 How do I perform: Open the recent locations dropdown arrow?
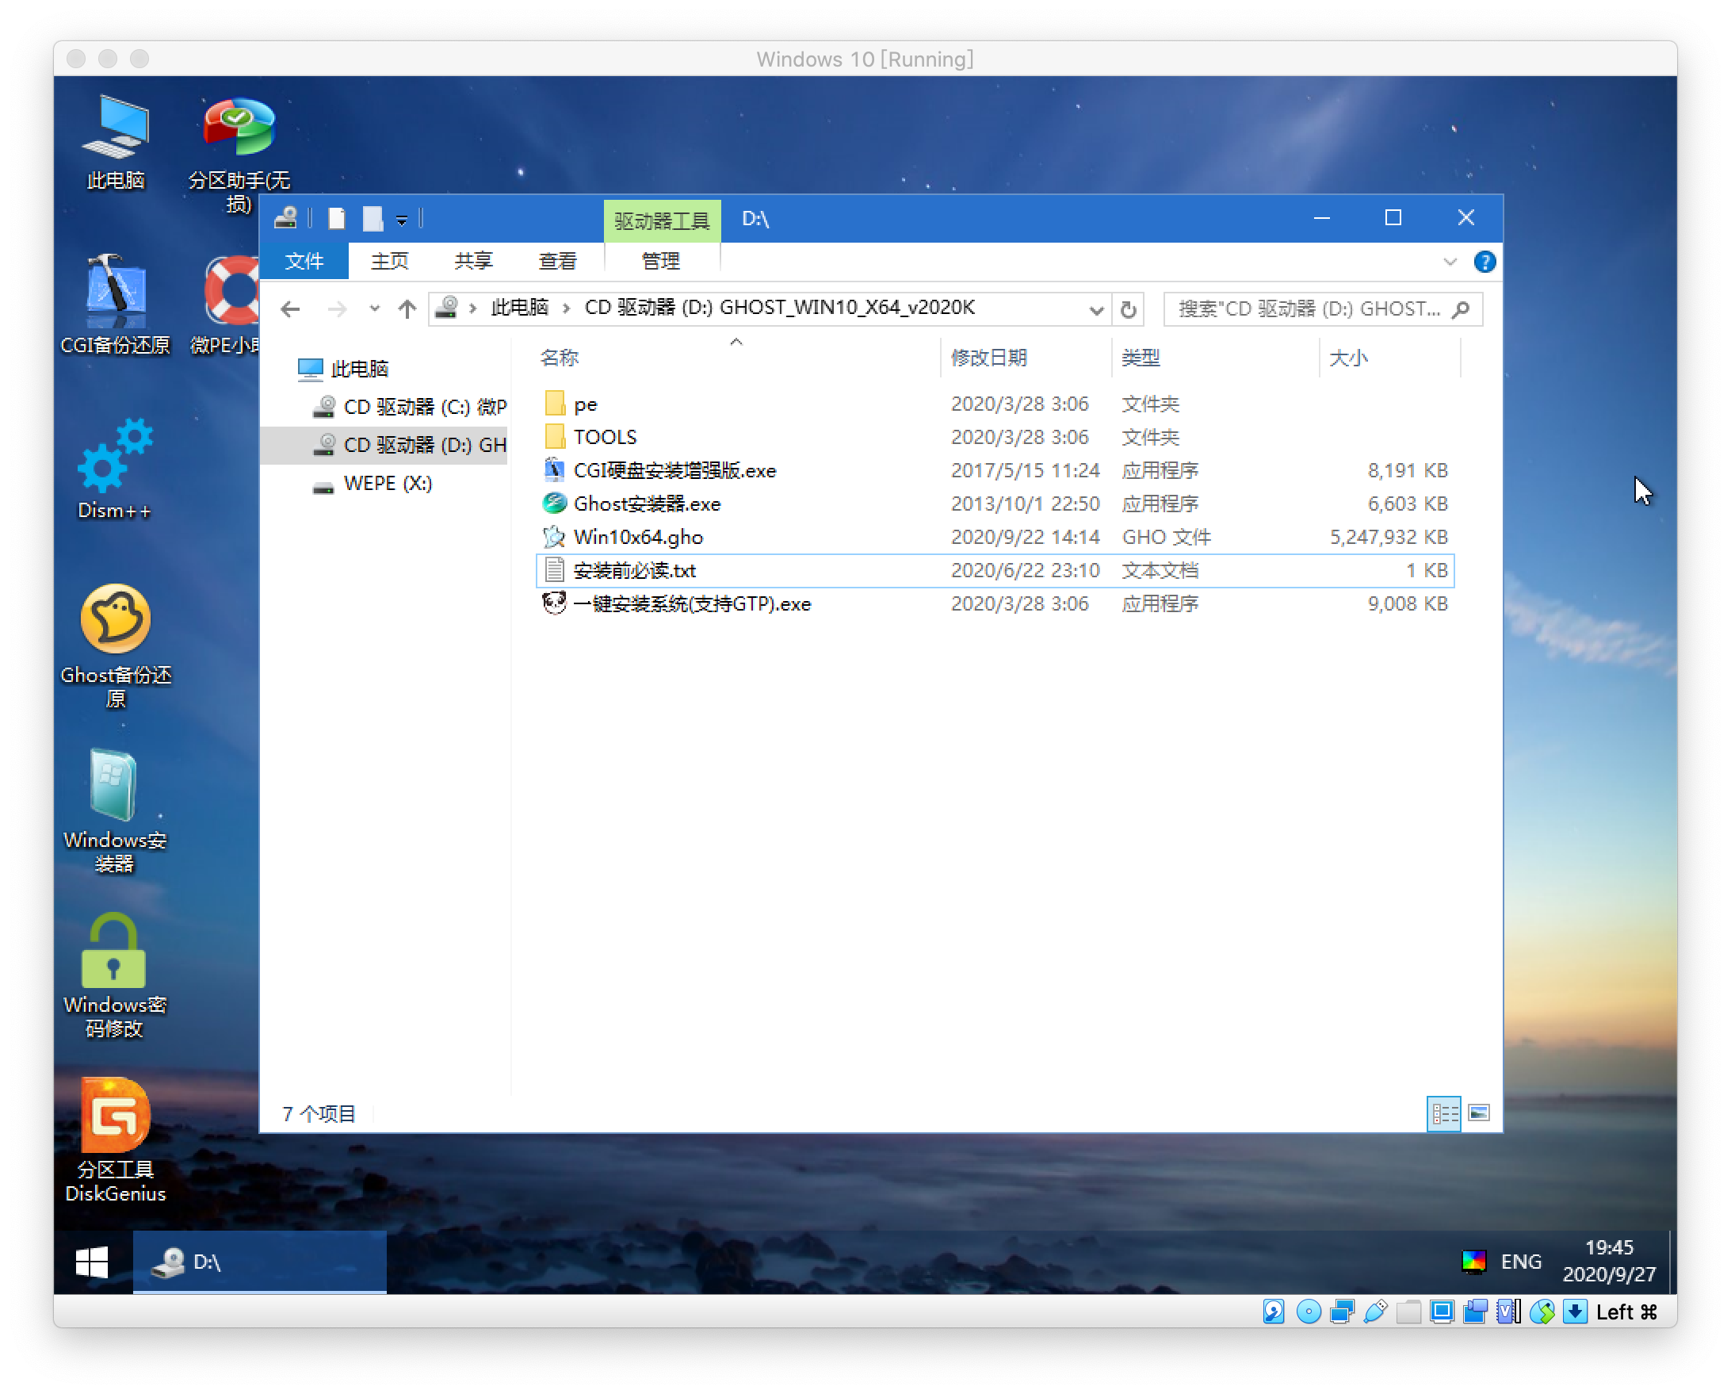click(374, 308)
